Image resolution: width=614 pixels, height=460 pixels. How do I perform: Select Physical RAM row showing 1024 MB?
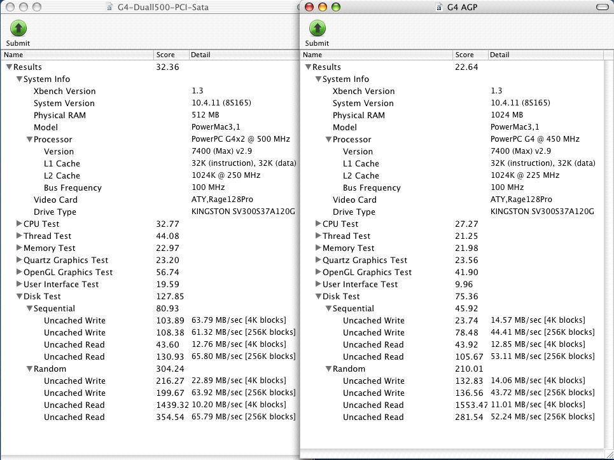[452, 116]
